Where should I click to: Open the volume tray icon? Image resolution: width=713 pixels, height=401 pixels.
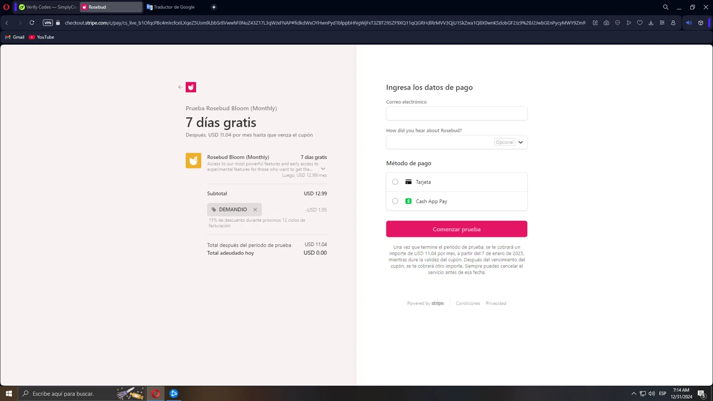[652, 393]
